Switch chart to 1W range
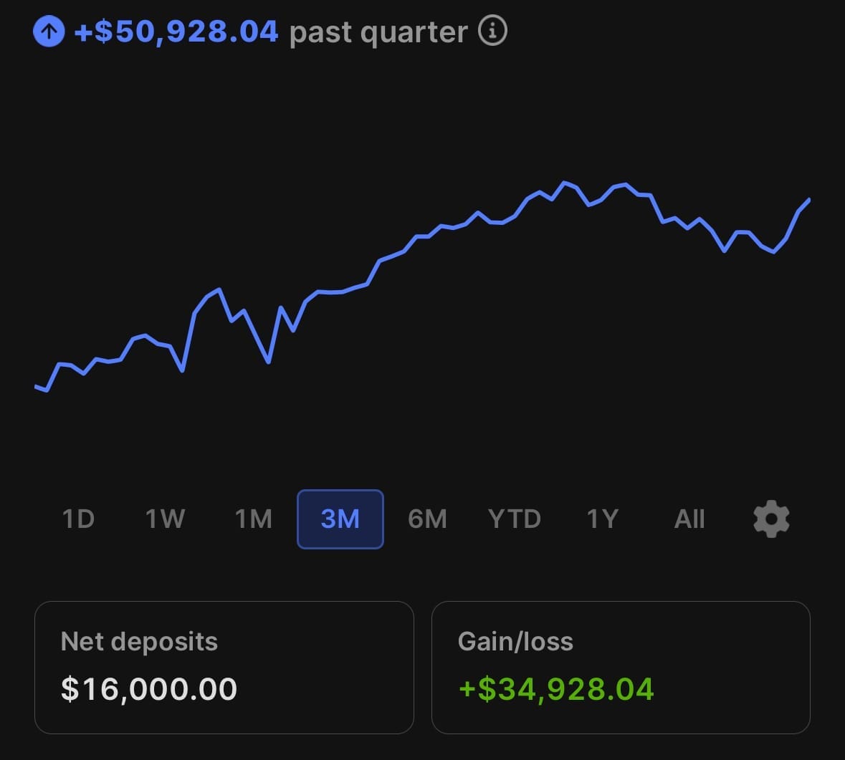 [x=165, y=519]
